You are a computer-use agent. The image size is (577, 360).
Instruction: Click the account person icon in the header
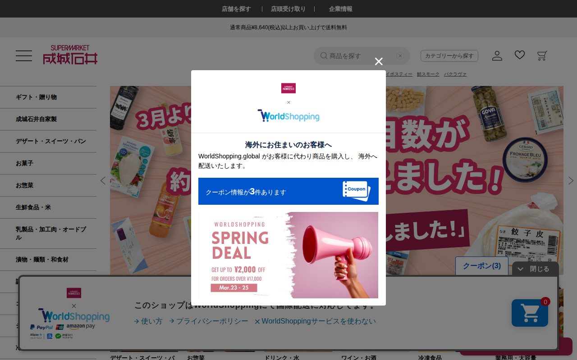pyautogui.click(x=497, y=55)
